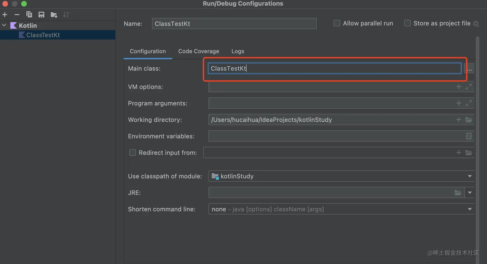Click the sort configurations icon
The width and height of the screenshot is (487, 264).
click(x=66, y=14)
